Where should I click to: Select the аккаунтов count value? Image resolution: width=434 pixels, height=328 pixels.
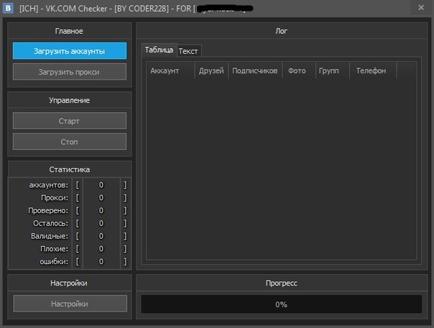click(101, 185)
